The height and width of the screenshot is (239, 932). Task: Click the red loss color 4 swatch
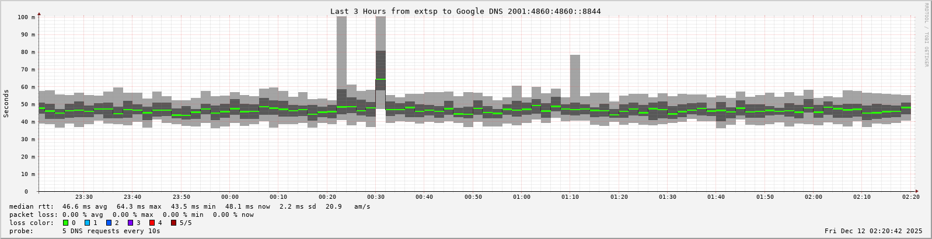click(x=152, y=223)
